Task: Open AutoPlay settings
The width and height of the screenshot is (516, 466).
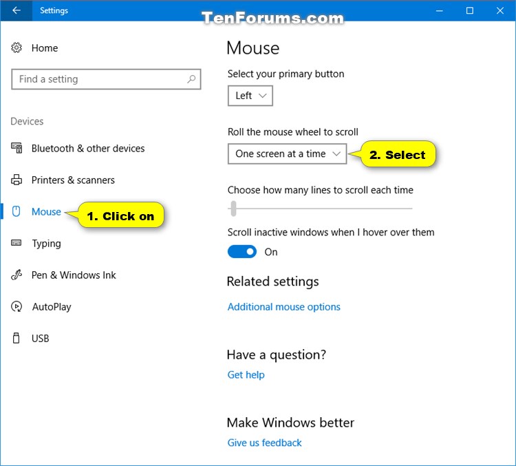Action: coord(52,307)
